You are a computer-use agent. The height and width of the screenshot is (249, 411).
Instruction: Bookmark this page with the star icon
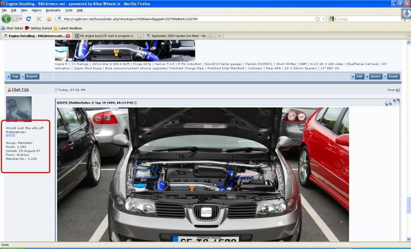click(317, 19)
